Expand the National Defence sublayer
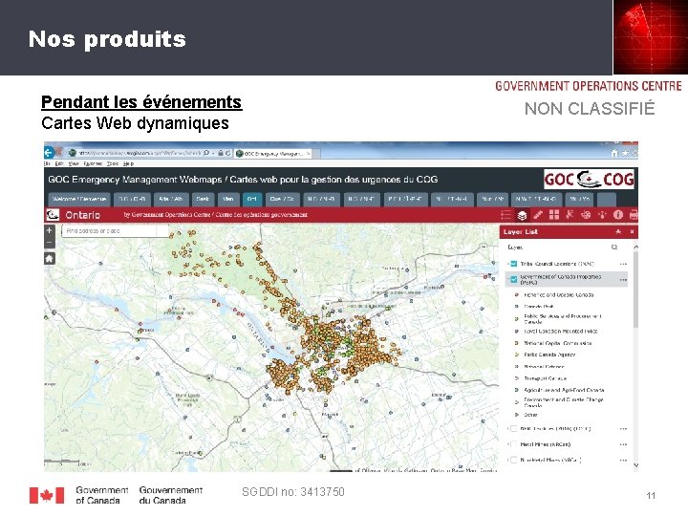The width and height of the screenshot is (688, 516). coord(517,366)
